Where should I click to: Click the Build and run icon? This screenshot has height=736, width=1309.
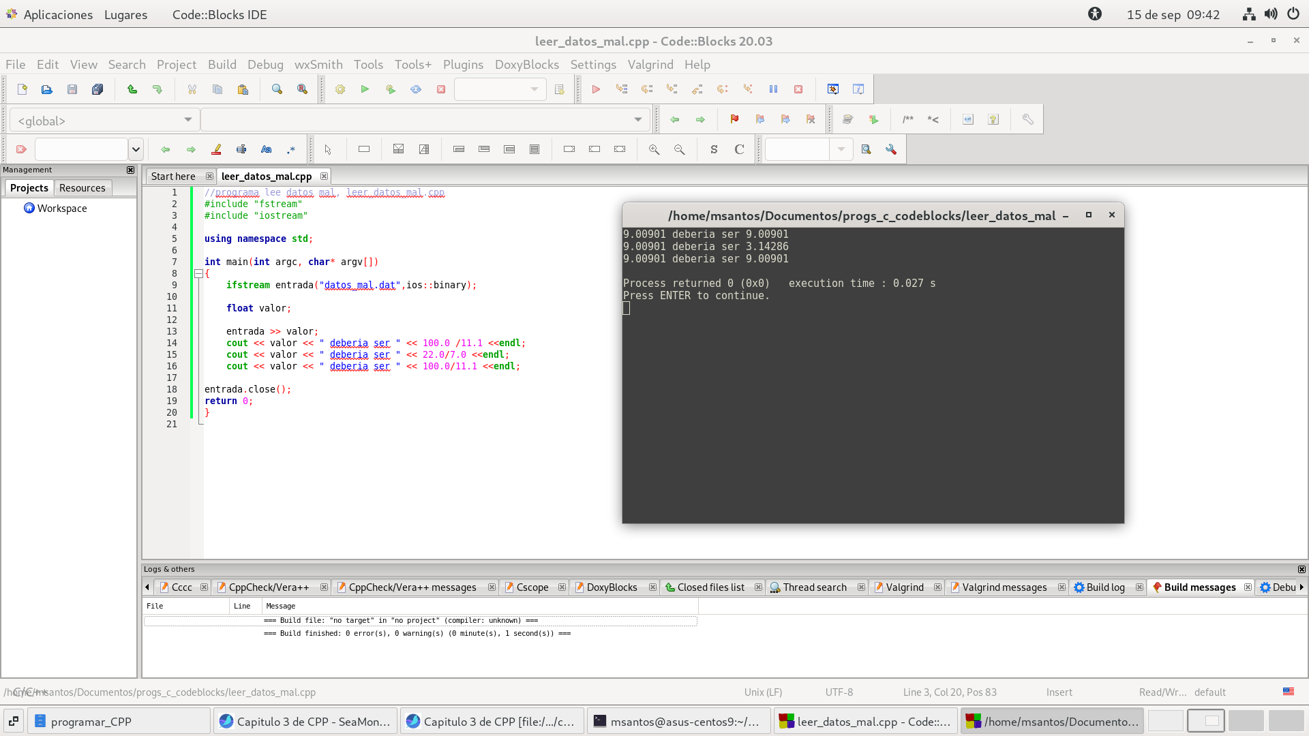391,89
